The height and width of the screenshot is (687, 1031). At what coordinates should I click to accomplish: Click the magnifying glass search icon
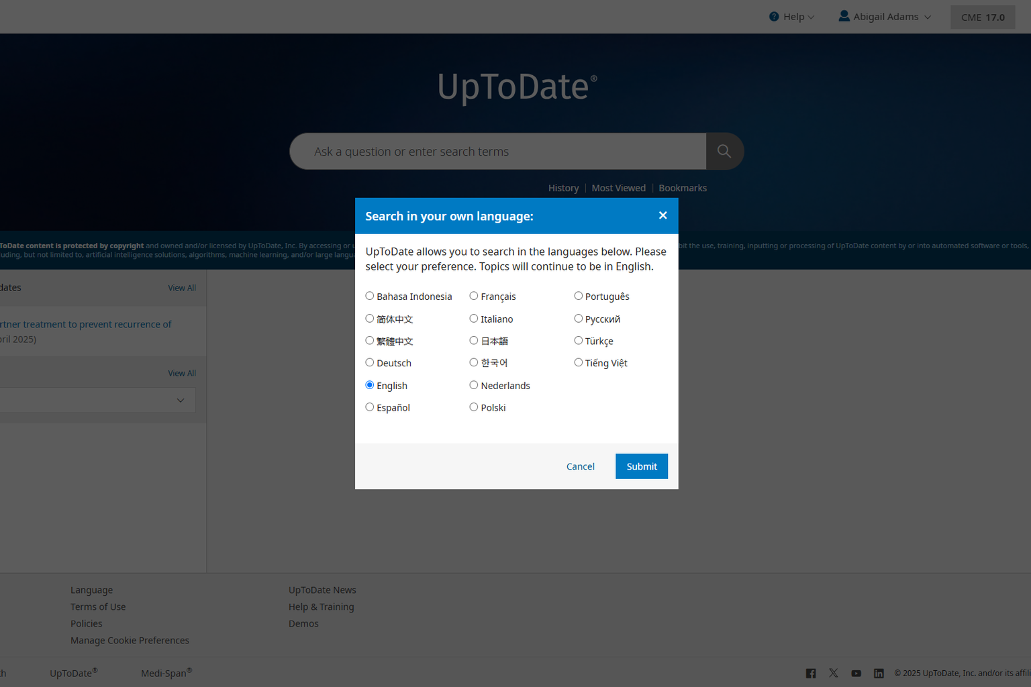pos(724,151)
